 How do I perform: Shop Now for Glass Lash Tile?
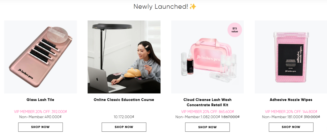[41, 127]
